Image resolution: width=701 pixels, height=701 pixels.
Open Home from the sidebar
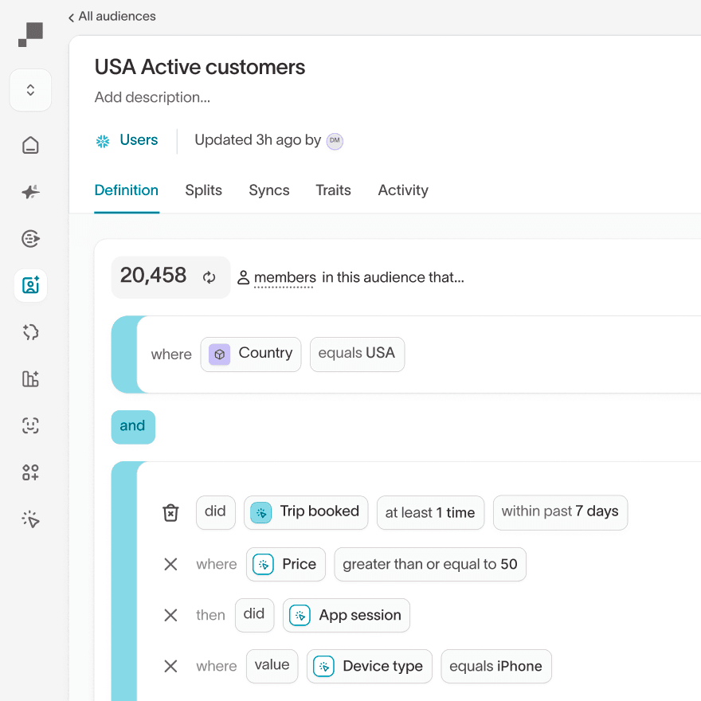pos(30,145)
